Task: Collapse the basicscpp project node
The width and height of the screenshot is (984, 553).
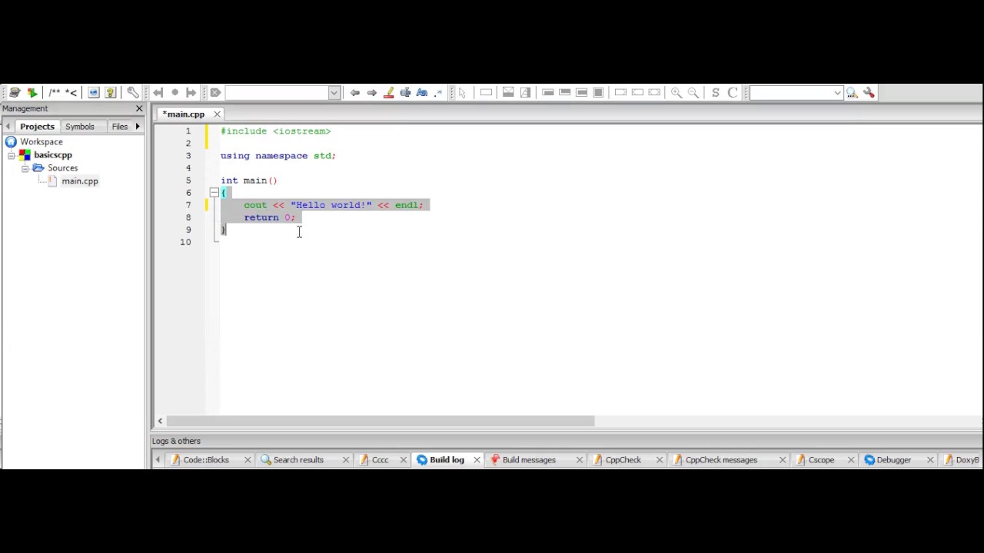Action: click(12, 155)
